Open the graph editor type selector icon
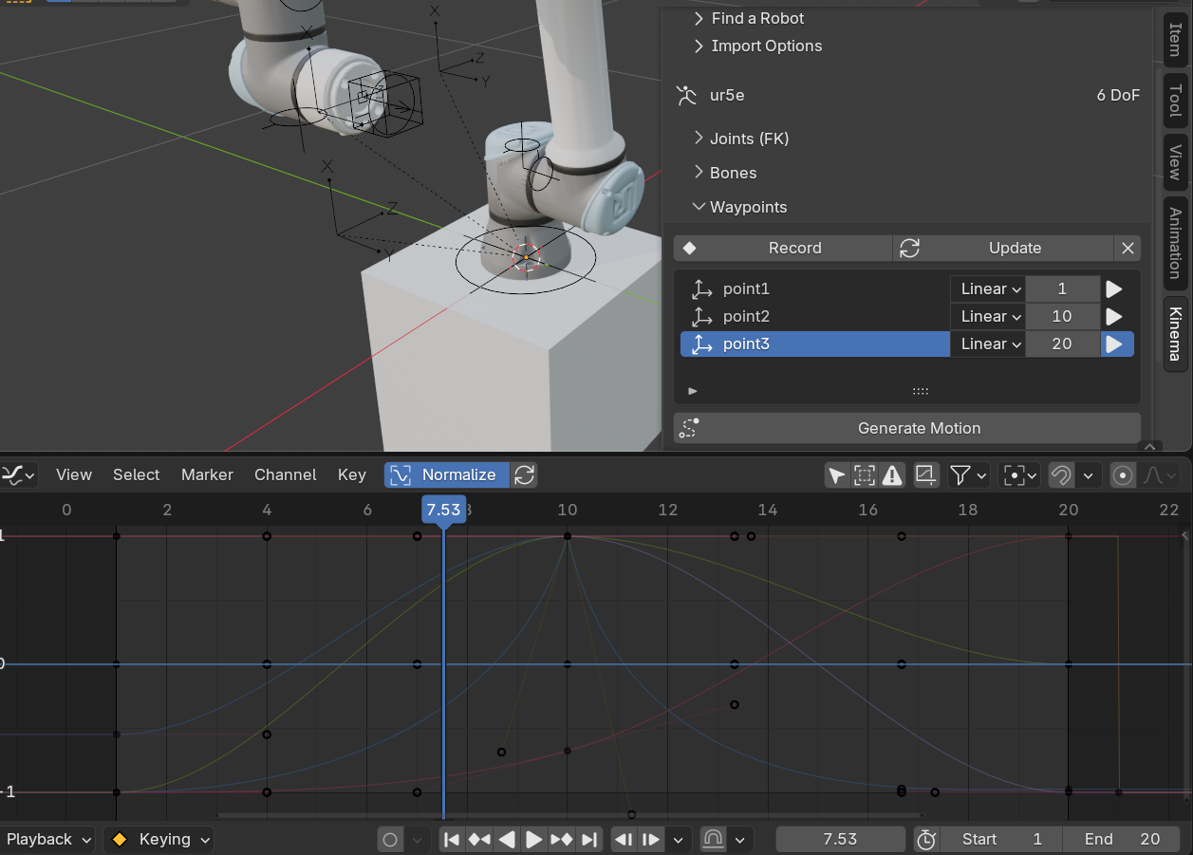The height and width of the screenshot is (855, 1193). click(x=18, y=474)
